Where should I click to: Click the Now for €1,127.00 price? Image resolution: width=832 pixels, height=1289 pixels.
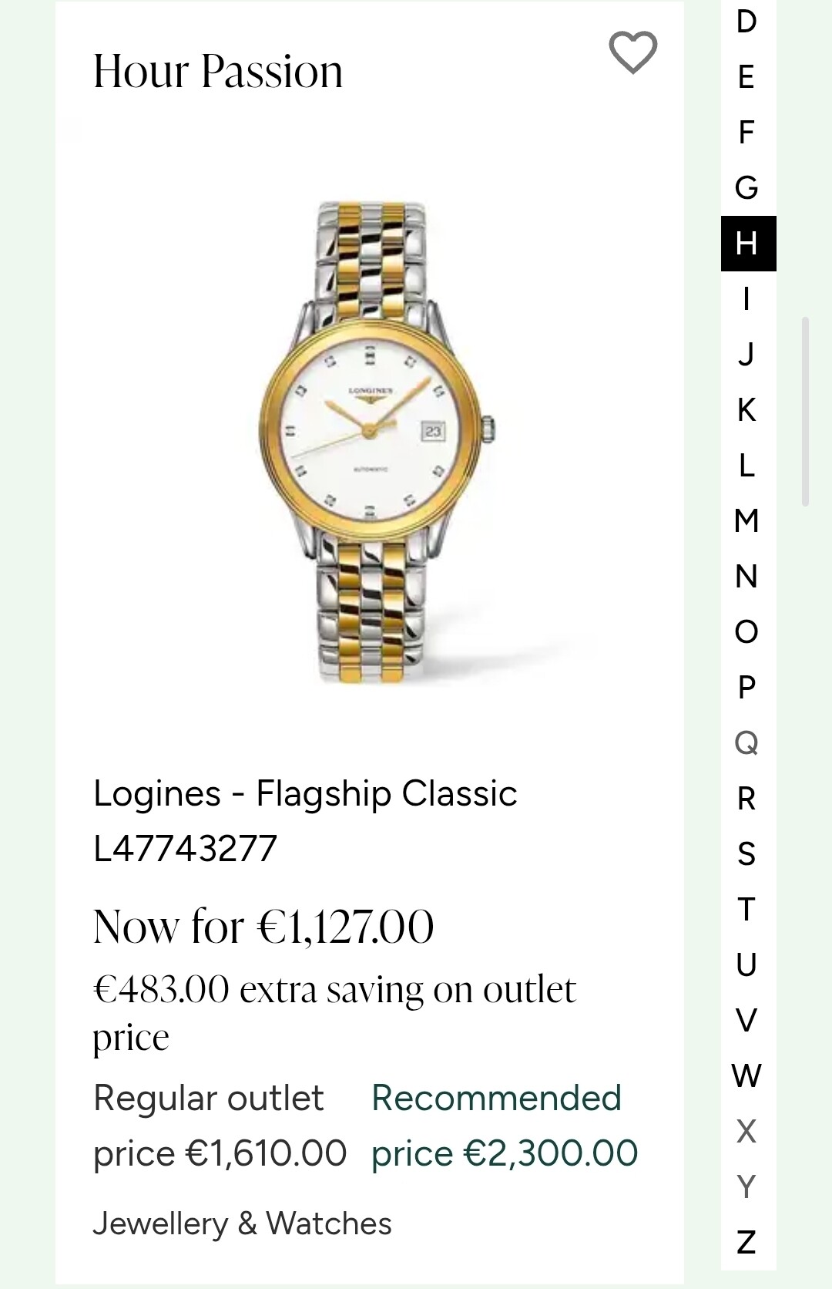[x=263, y=927]
